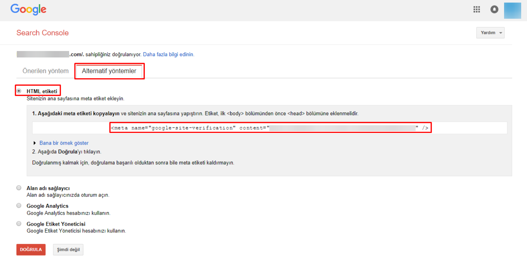
Task: Select the Google Analytics radio button
Action: click(19, 206)
